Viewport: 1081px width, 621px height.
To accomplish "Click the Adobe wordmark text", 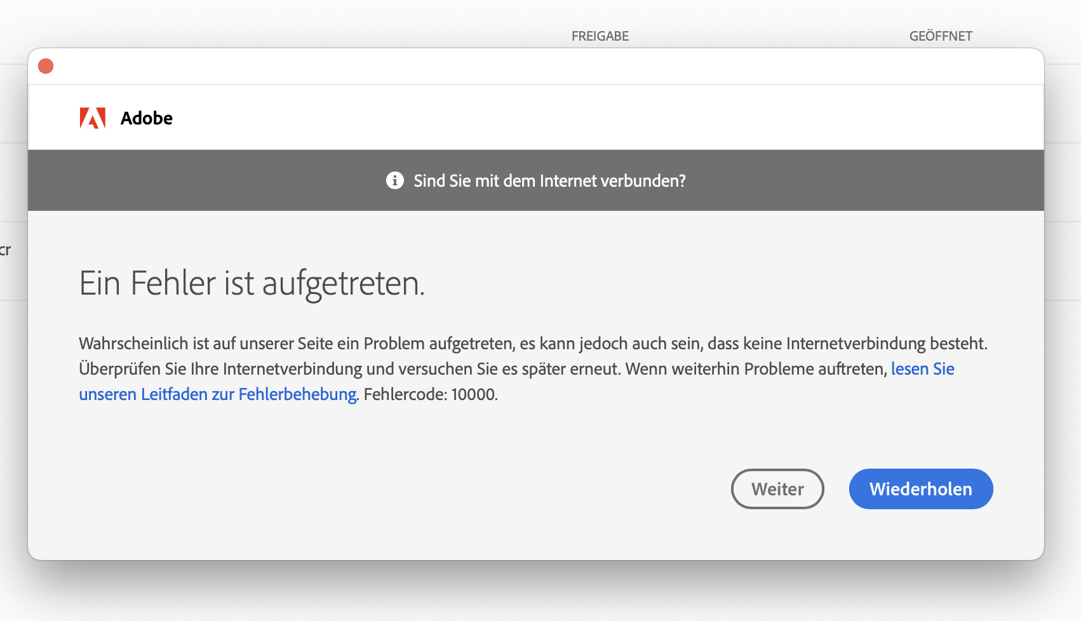I will [147, 118].
